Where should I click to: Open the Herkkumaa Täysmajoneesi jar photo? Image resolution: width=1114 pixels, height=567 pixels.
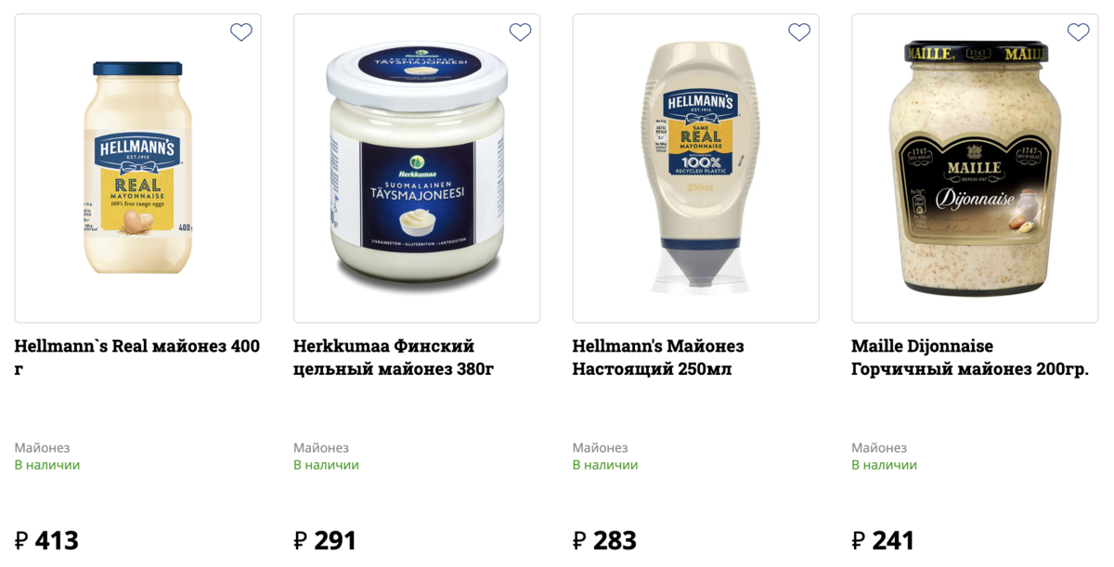[x=417, y=168]
